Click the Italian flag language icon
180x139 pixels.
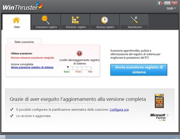159,3
